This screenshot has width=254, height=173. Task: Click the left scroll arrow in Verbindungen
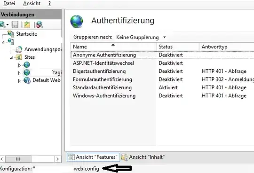pos(2,159)
